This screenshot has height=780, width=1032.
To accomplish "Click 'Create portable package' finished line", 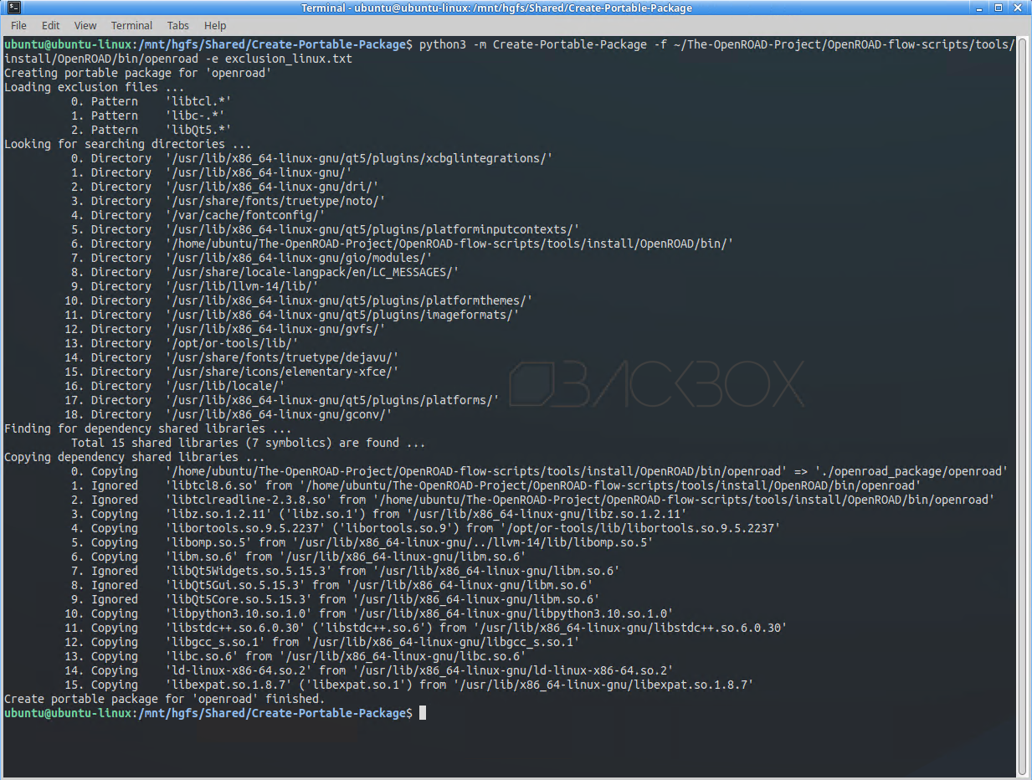I will (165, 699).
